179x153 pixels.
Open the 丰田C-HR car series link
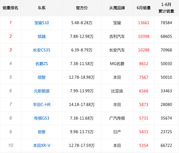[42, 105]
